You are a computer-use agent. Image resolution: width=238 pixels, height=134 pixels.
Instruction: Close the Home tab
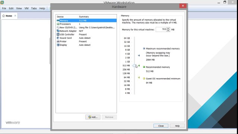pos(15,16)
